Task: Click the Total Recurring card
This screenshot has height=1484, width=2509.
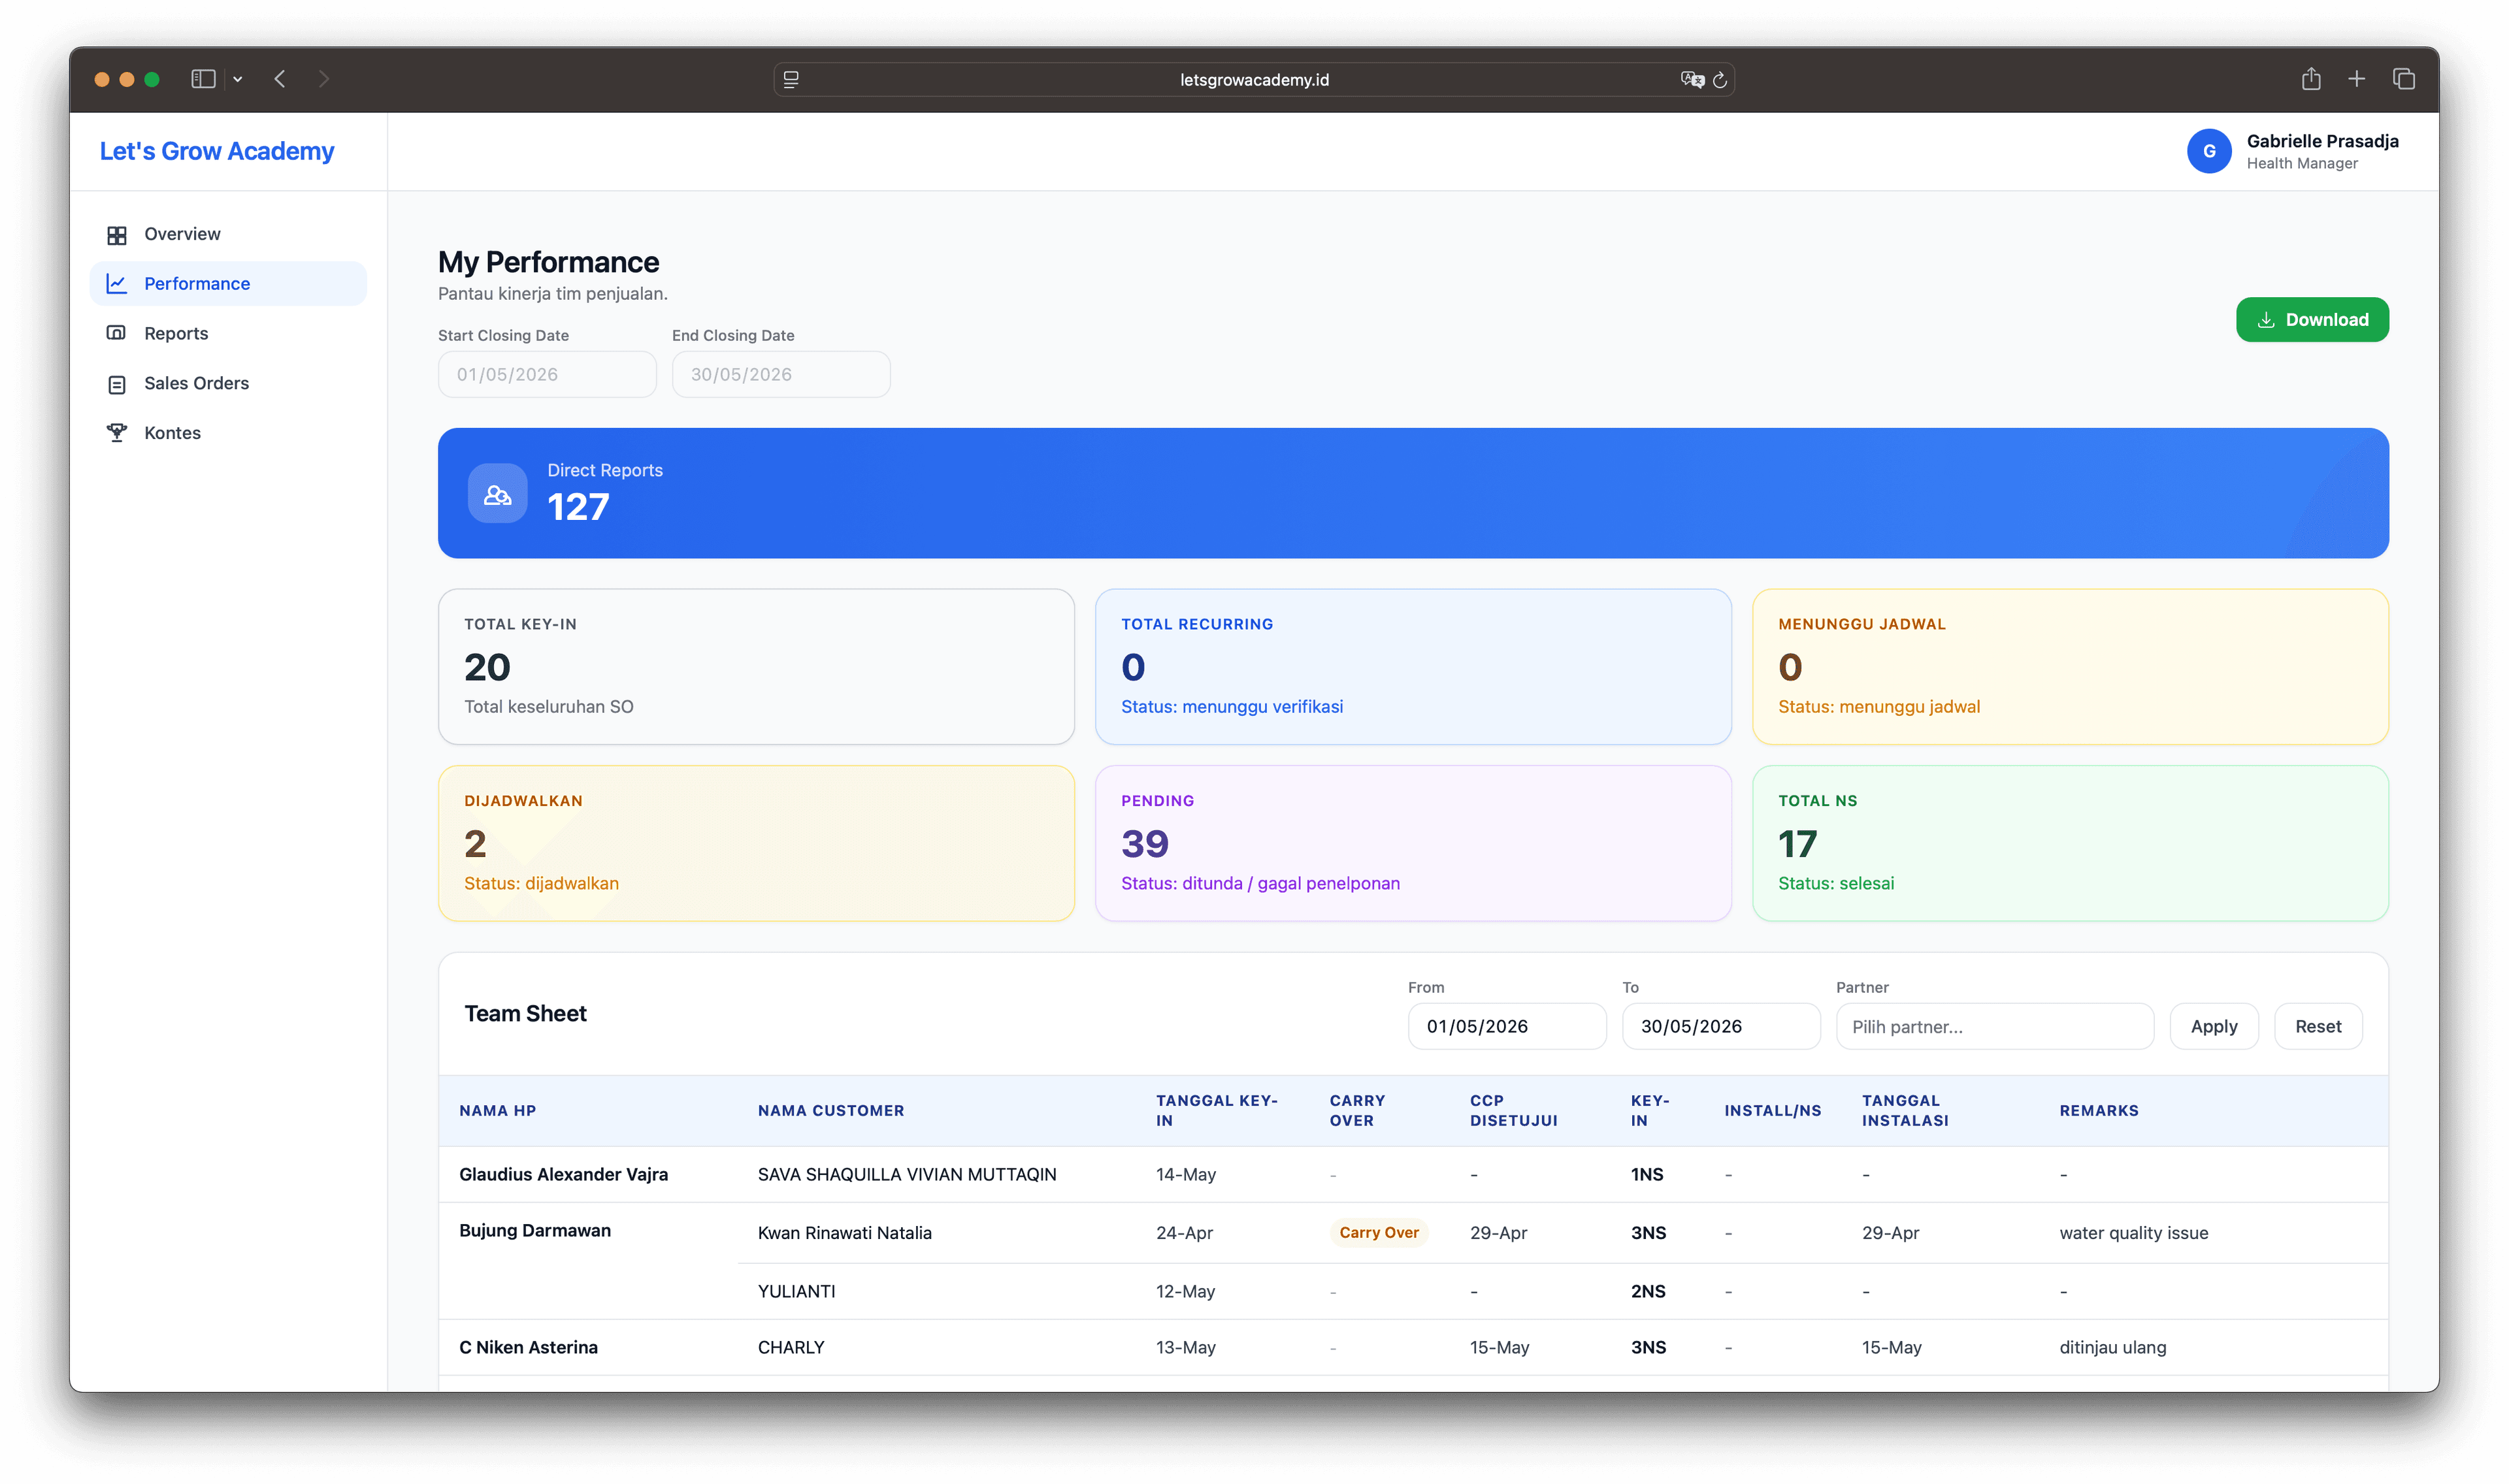Action: click(1412, 666)
